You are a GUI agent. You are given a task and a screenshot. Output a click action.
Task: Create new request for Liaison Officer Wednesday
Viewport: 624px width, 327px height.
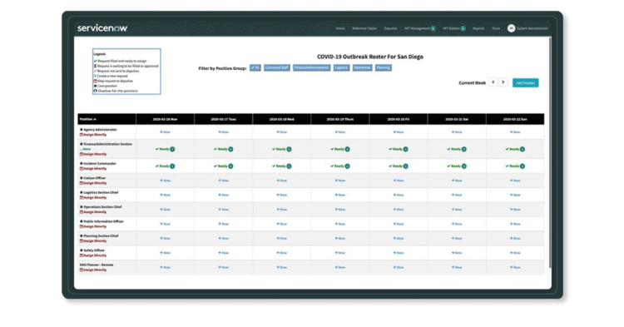(x=282, y=181)
